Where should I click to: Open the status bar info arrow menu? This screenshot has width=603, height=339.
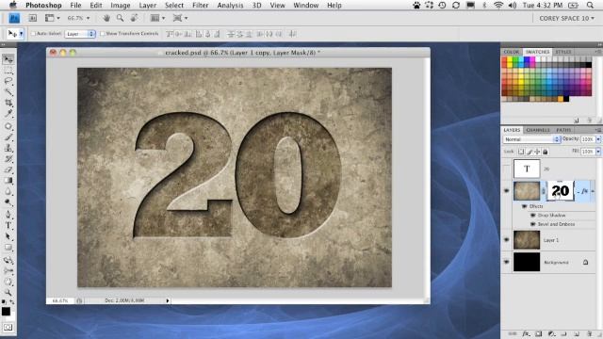pyautogui.click(x=168, y=300)
